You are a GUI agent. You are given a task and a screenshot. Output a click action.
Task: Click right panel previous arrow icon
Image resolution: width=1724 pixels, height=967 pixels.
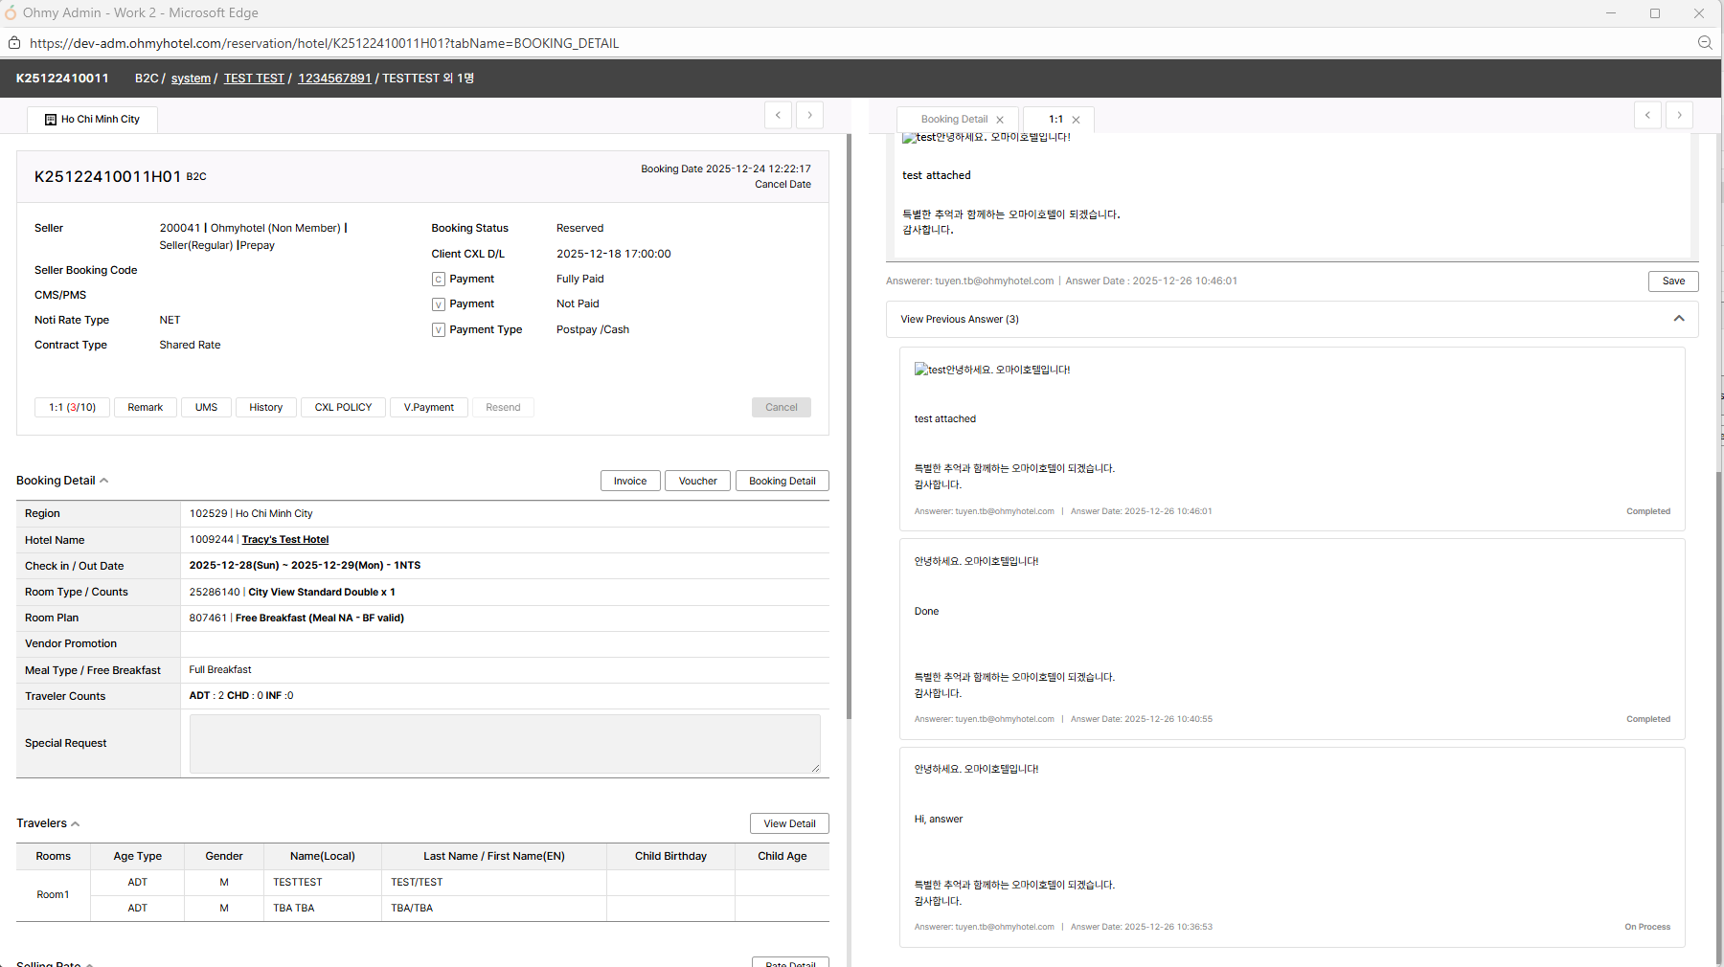[x=1647, y=115]
